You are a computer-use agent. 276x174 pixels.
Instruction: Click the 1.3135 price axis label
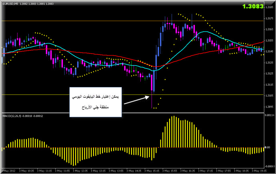[x=270, y=62]
